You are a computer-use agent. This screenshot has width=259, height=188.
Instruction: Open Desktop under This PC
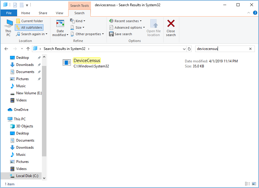click(22, 133)
